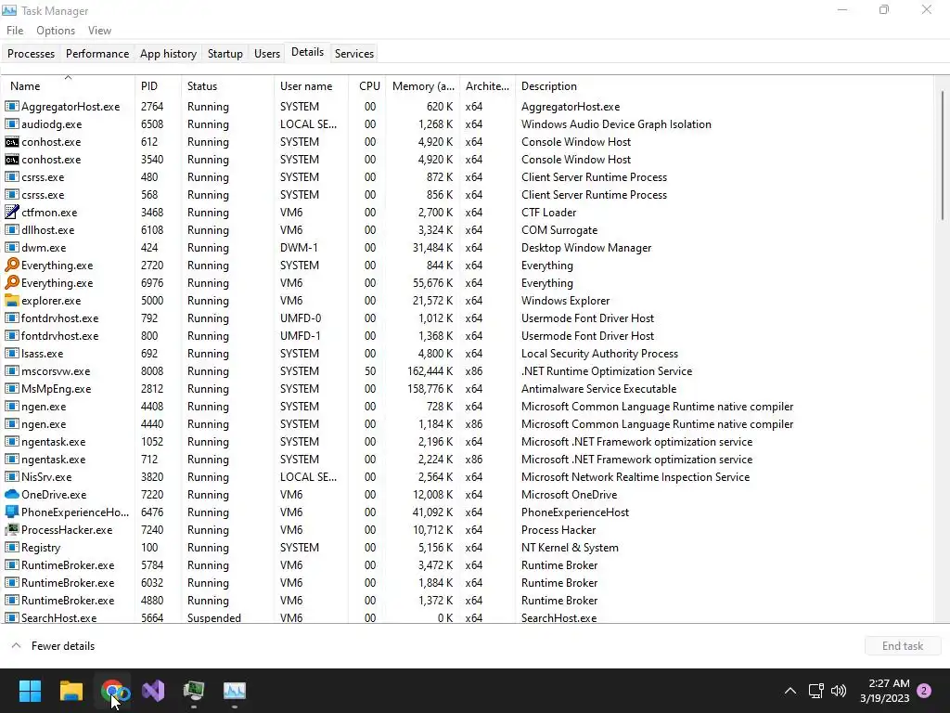
Task: Click the ctfmon.exe pen icon
Action: click(11, 213)
